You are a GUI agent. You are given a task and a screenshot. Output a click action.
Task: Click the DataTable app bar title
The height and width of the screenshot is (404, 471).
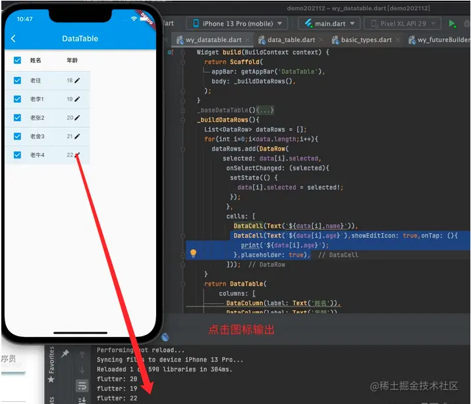pyautogui.click(x=80, y=38)
